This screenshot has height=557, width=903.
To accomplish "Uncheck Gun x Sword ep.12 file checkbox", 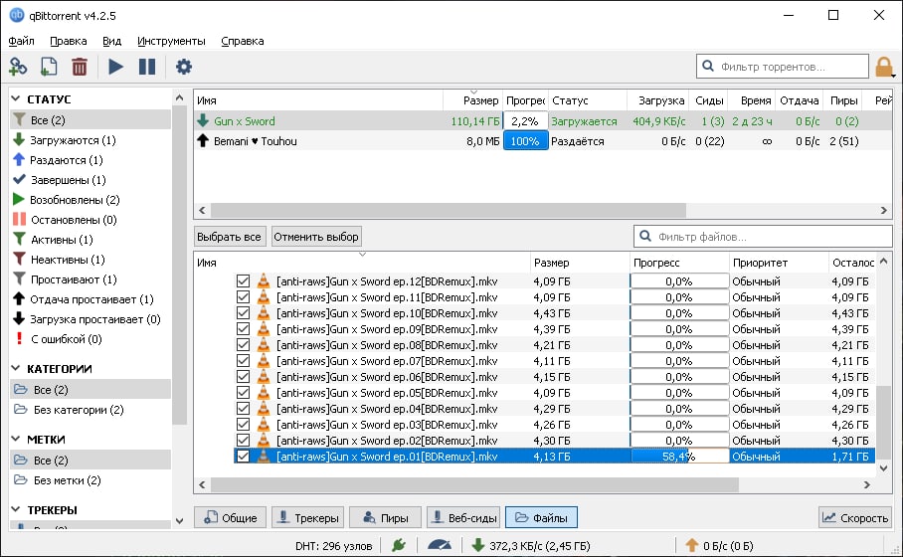I will (x=243, y=281).
